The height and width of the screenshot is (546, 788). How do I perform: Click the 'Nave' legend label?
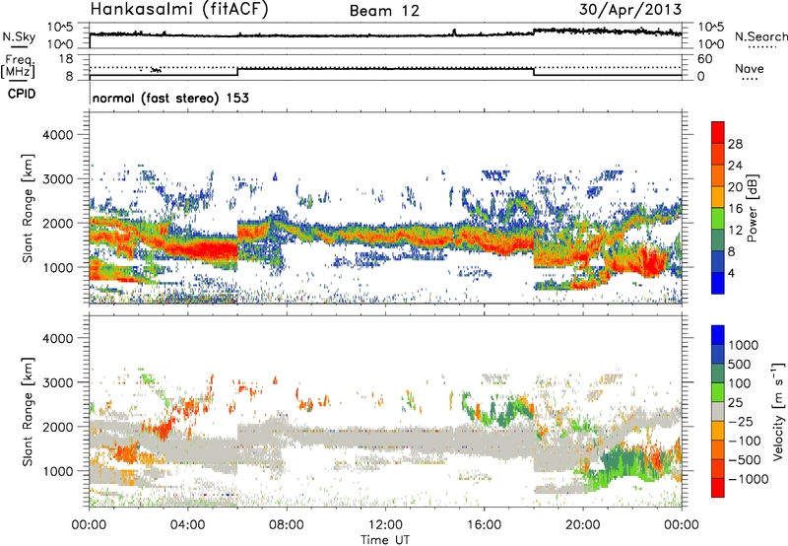(x=750, y=68)
